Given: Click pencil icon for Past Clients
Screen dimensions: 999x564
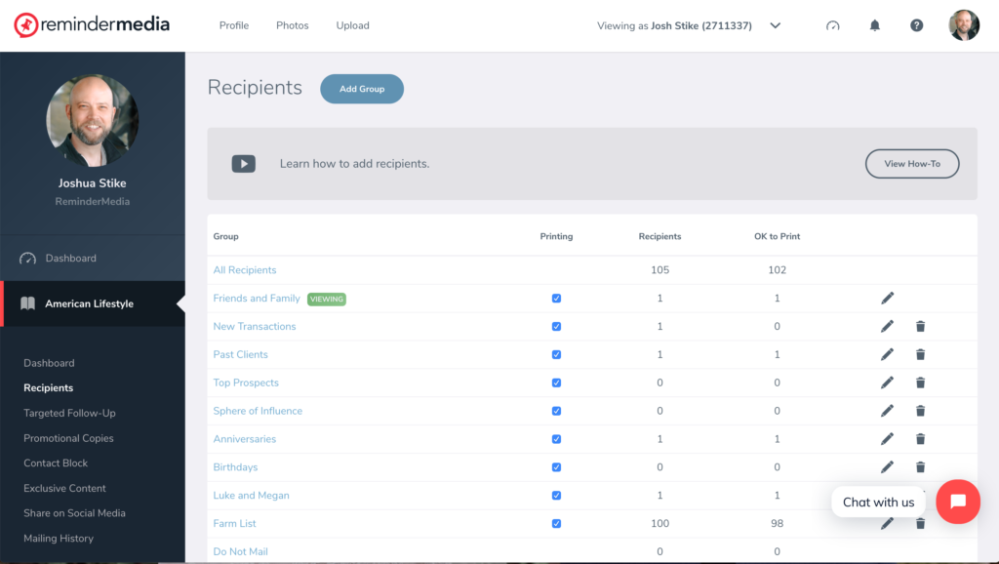Looking at the screenshot, I should tap(887, 355).
